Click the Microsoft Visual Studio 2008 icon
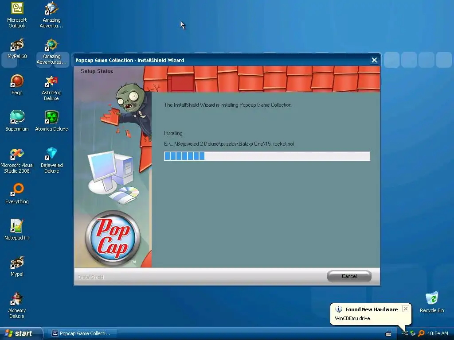Image resolution: width=454 pixels, height=340 pixels. click(x=17, y=160)
